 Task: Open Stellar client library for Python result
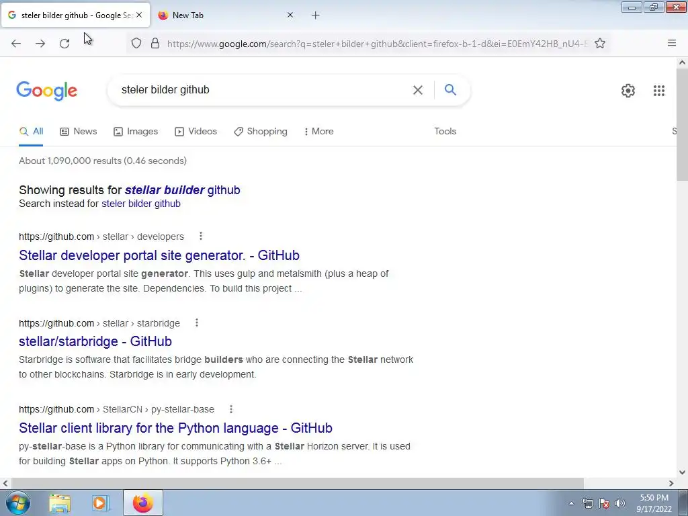(175, 428)
